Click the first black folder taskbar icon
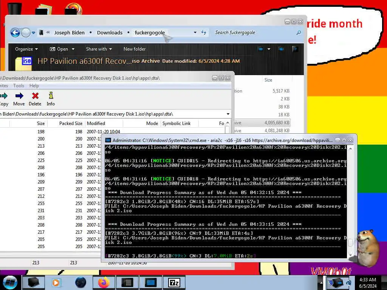 tap(34, 282)
